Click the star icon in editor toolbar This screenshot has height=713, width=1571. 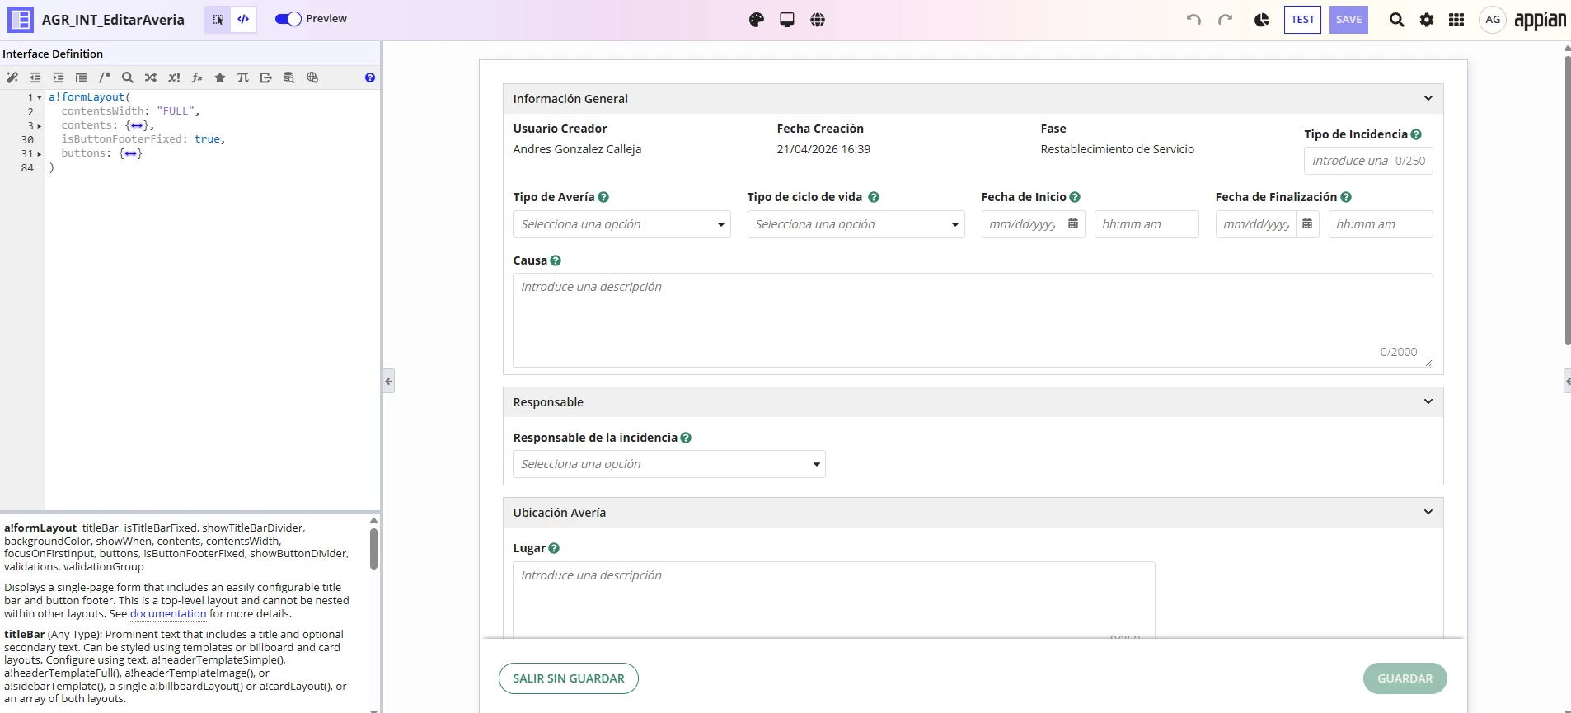(x=220, y=77)
